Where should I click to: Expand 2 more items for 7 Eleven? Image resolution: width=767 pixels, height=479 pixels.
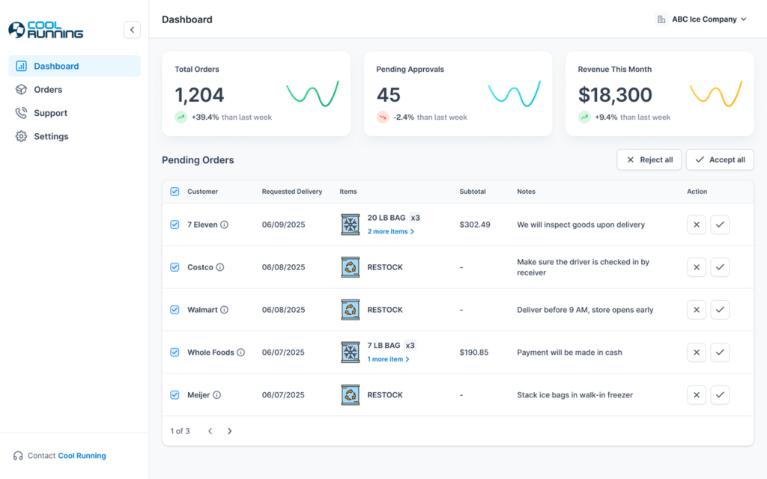(x=390, y=232)
